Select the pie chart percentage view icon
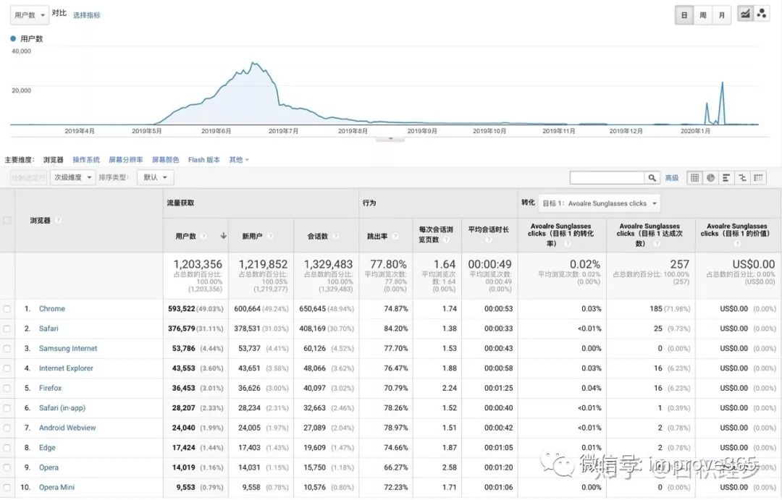 point(711,177)
